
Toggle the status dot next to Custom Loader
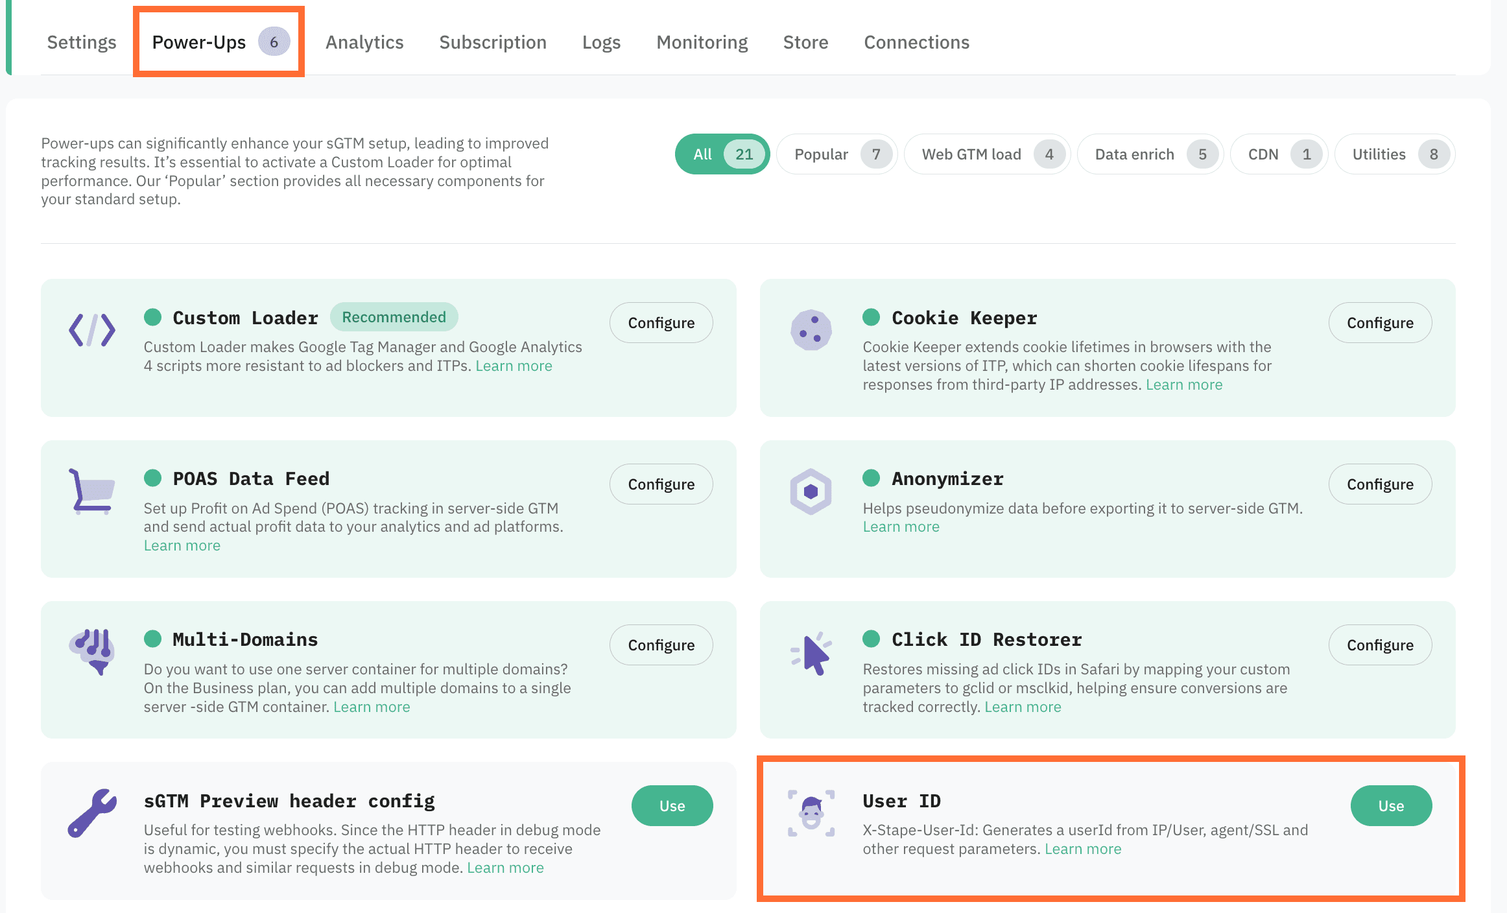click(x=153, y=317)
